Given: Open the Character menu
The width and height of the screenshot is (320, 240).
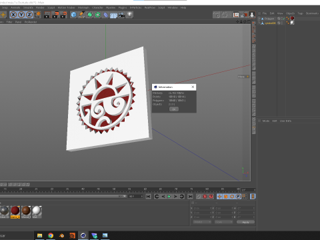Looking at the screenshot, I should [97, 7].
